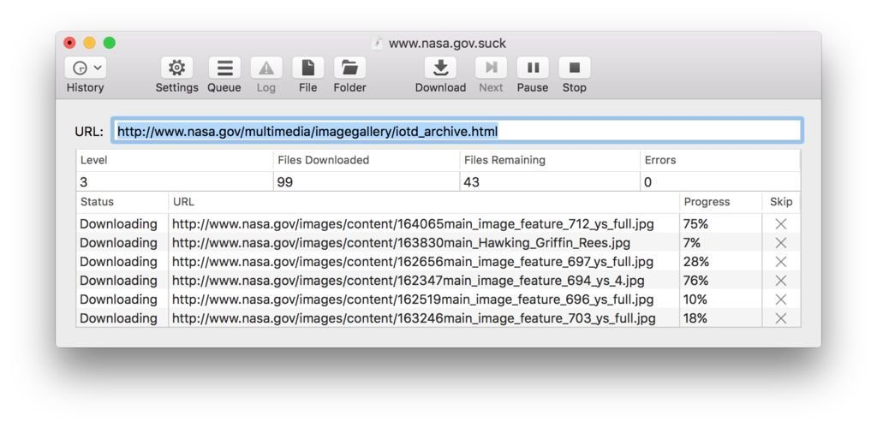Select the Level value 3
This screenshot has width=877, height=427.
[84, 182]
